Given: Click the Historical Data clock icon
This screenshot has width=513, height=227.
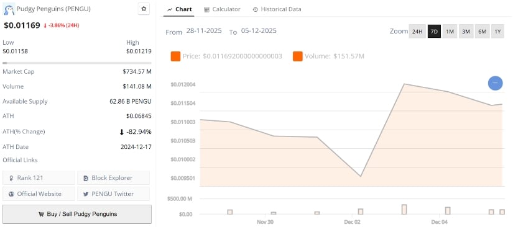Looking at the screenshot, I should 256,10.
